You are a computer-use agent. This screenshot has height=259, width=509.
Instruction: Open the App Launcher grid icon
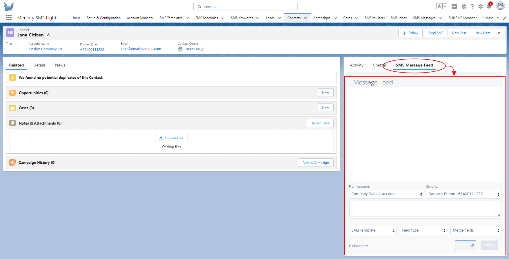point(9,18)
